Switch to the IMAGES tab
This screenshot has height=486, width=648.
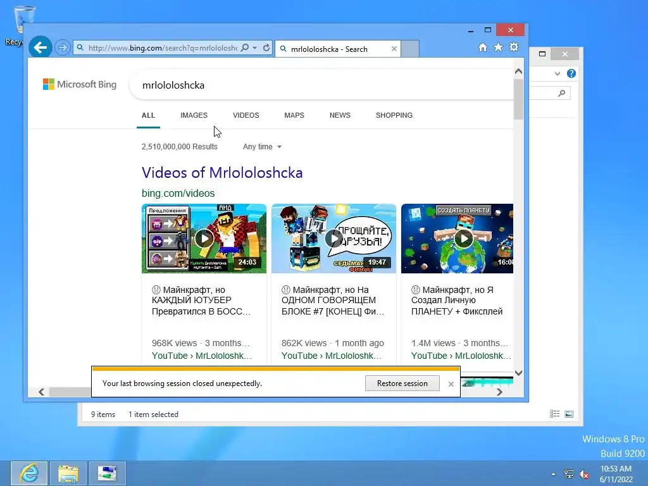pos(194,115)
